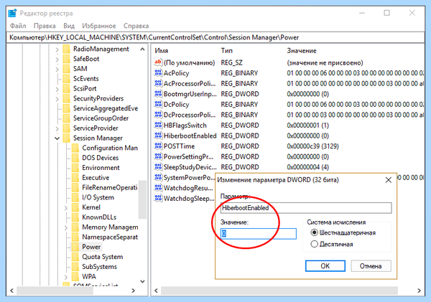Click the icon of SystemPowerPolicy value
This screenshot has width=431, height=302.
158,177
